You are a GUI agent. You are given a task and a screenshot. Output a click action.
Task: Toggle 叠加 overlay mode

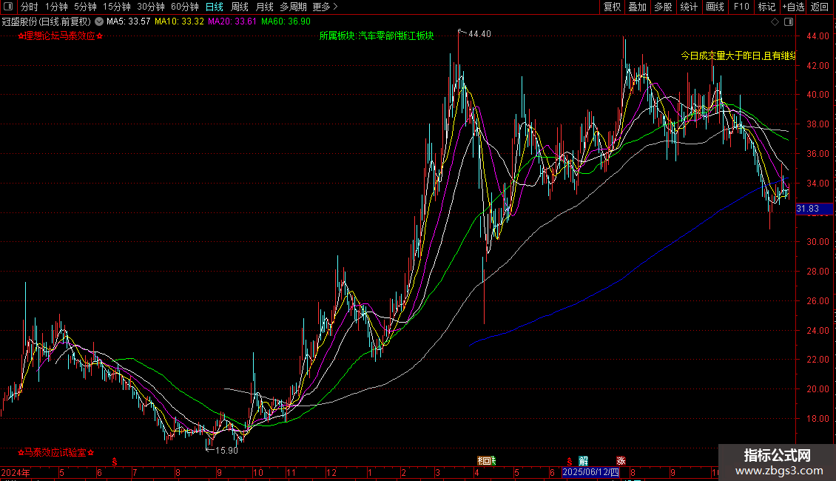[637, 7]
